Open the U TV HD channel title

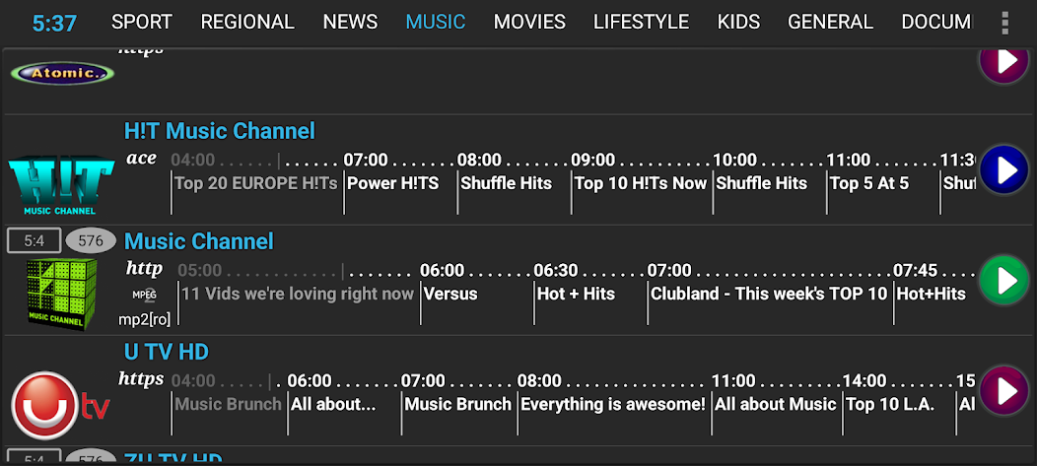tap(167, 352)
